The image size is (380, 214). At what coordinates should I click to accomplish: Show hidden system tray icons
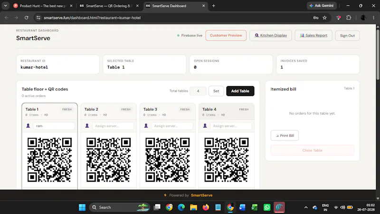click(x=306, y=207)
